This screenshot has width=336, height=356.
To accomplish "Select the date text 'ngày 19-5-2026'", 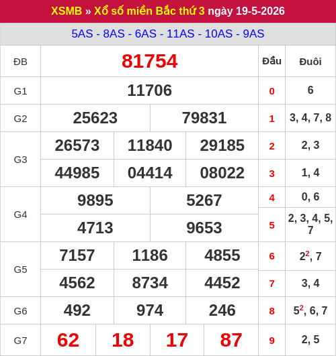I will click(247, 11).
